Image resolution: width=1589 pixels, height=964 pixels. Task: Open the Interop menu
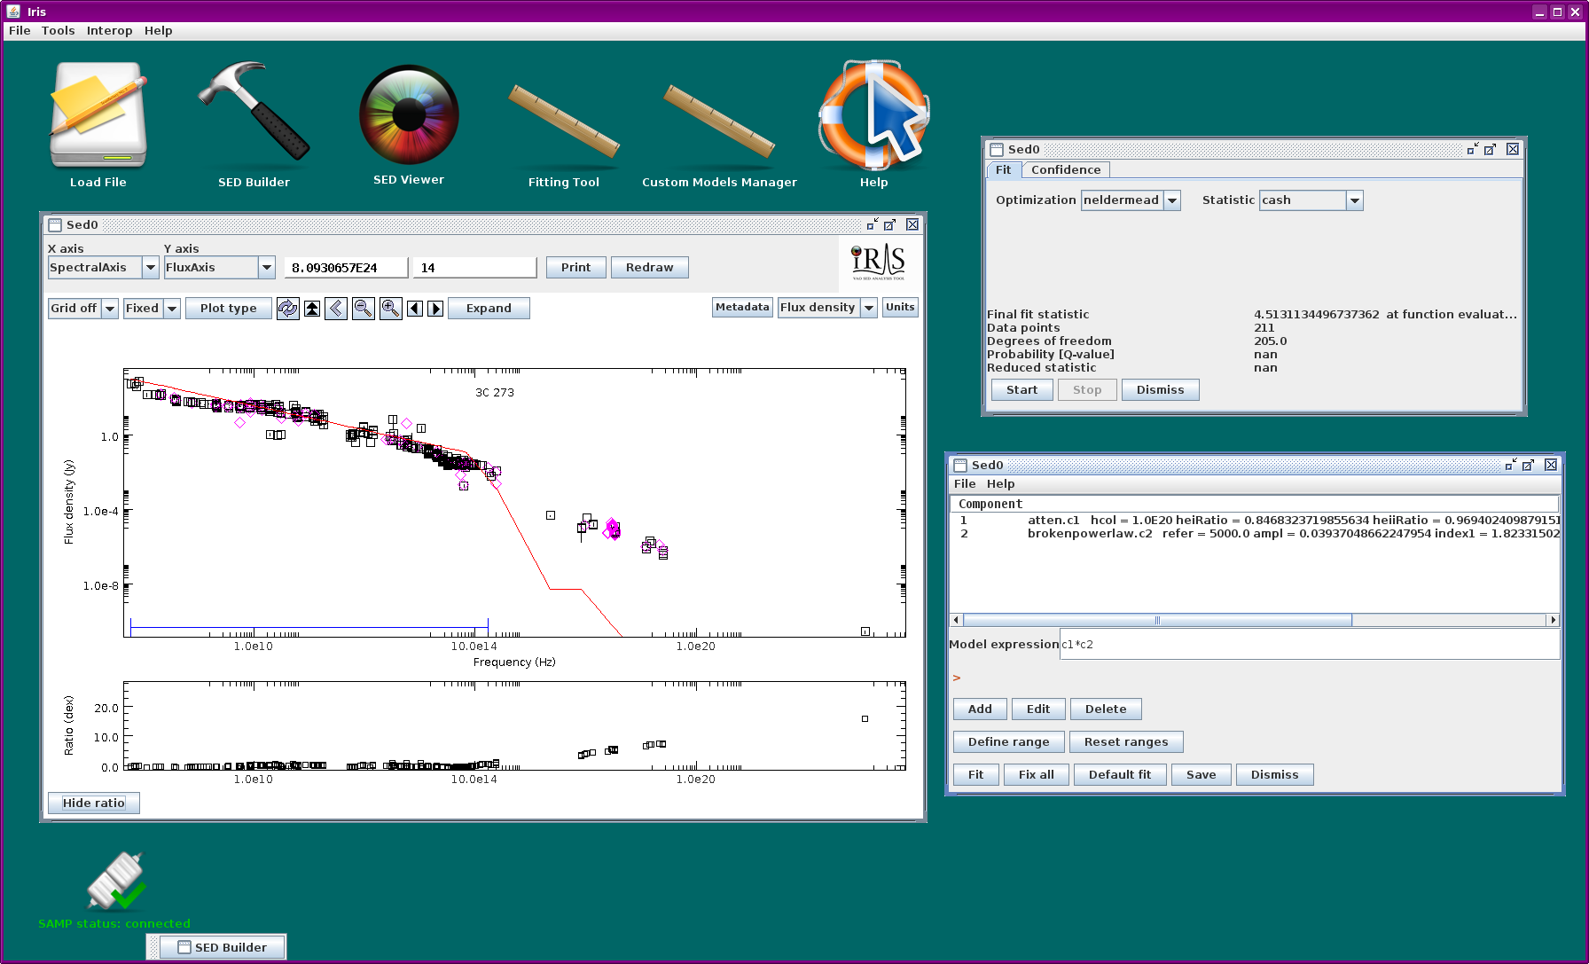point(109,30)
